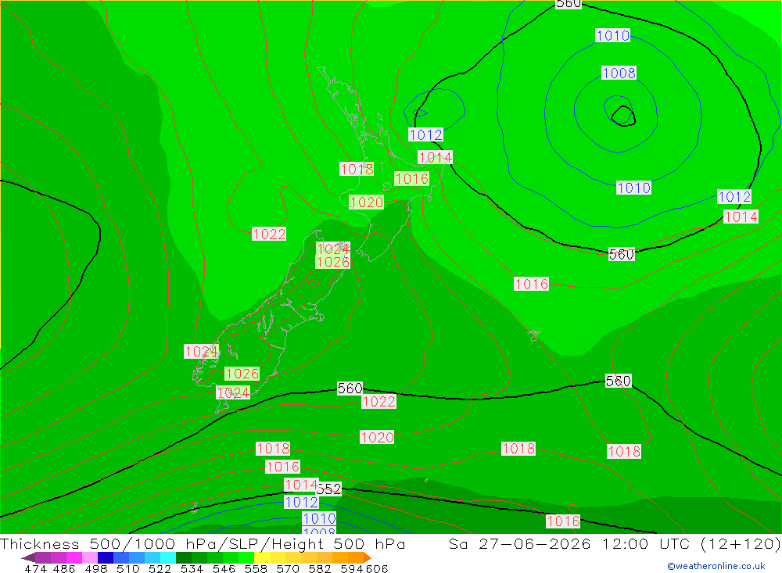
Task: Click the blue 1012 label northeast of North Island
Action: point(425,134)
